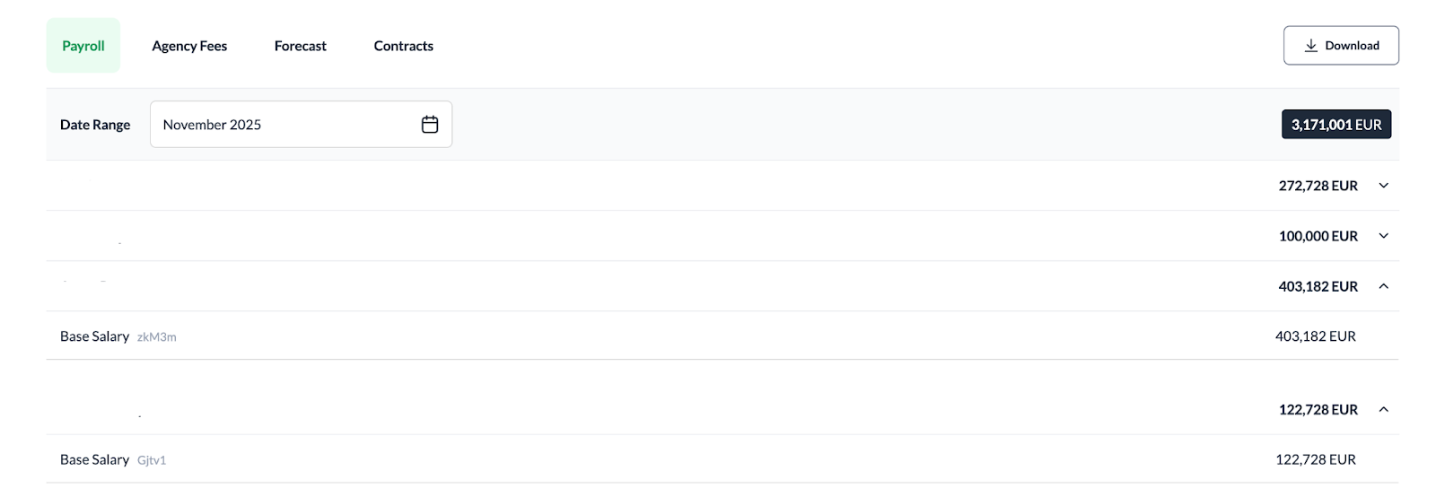Click the bold 100,000 EUR group total
Image resolution: width=1436 pixels, height=497 pixels.
(1318, 236)
